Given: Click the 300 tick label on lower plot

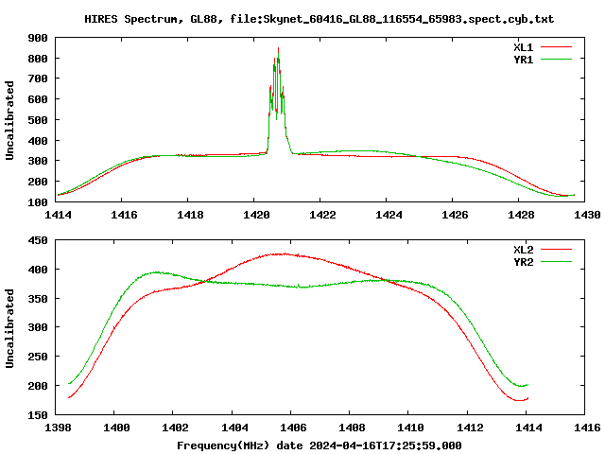Looking at the screenshot, I should [x=38, y=327].
